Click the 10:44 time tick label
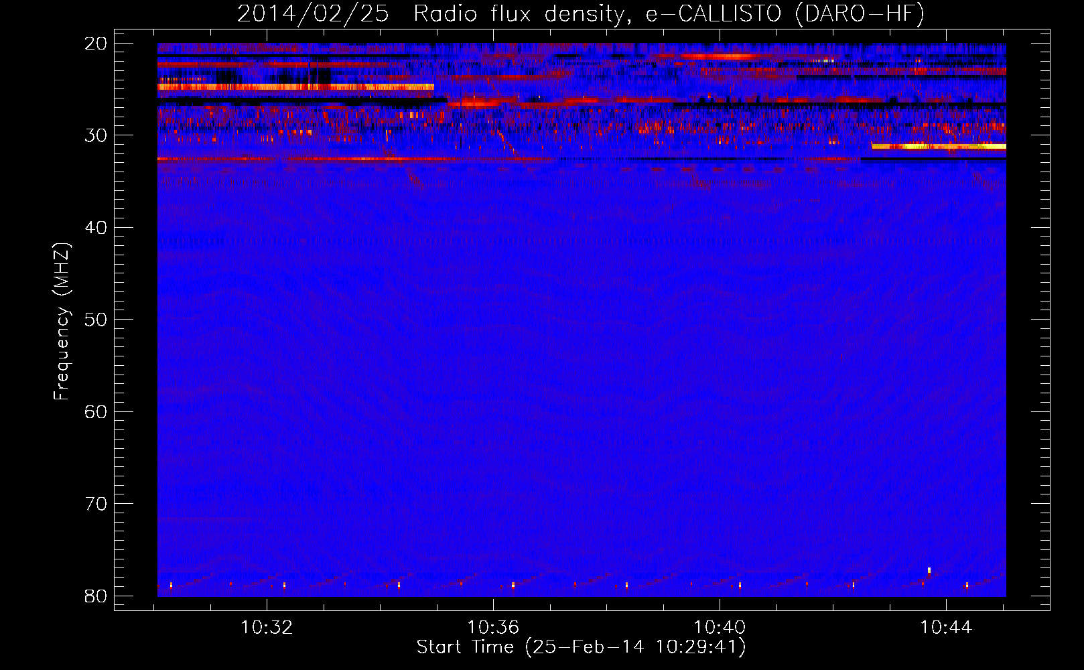The width and height of the screenshot is (1084, 670). [946, 628]
